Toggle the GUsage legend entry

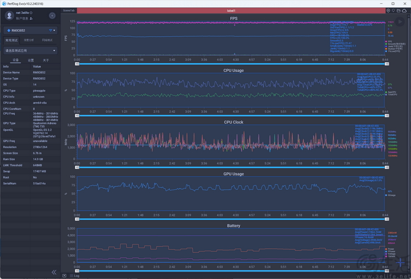[390, 195]
